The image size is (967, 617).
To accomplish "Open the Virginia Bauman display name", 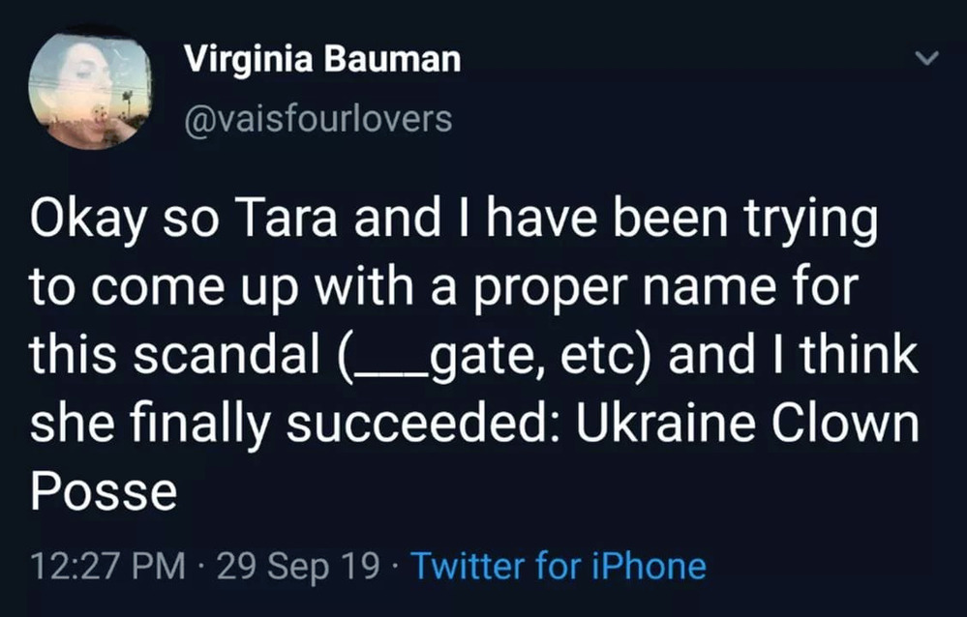I will 322,61.
